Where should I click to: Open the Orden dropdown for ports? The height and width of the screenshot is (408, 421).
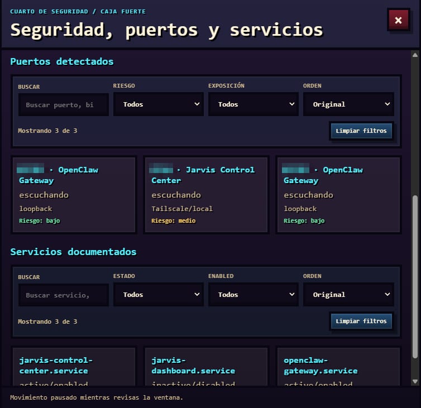pyautogui.click(x=348, y=104)
